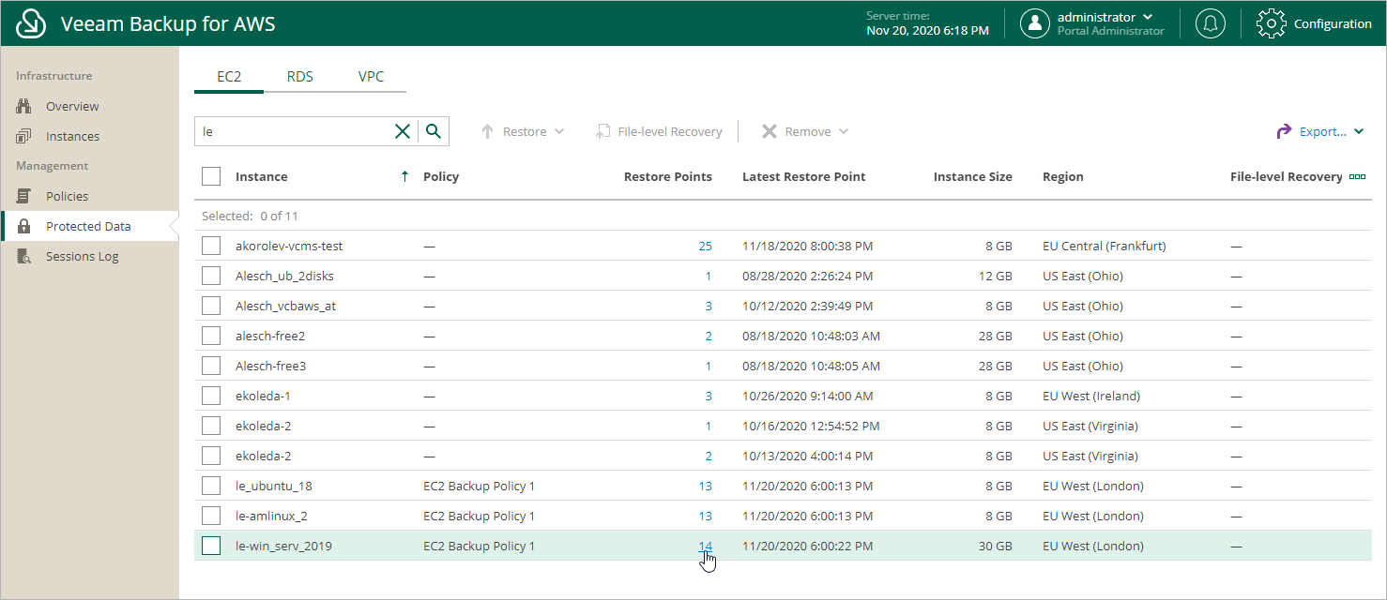Open the Restore dropdown
Viewport: 1387px width, 600px height.
coord(523,131)
